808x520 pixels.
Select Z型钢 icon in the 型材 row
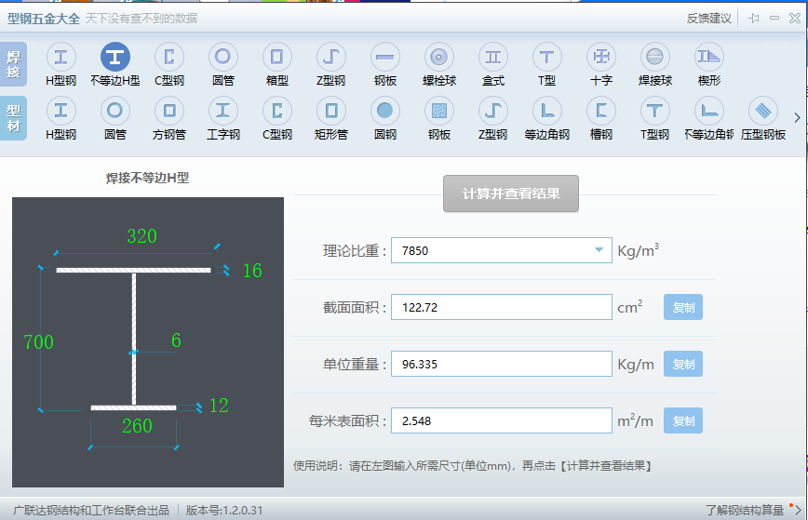tap(493, 111)
